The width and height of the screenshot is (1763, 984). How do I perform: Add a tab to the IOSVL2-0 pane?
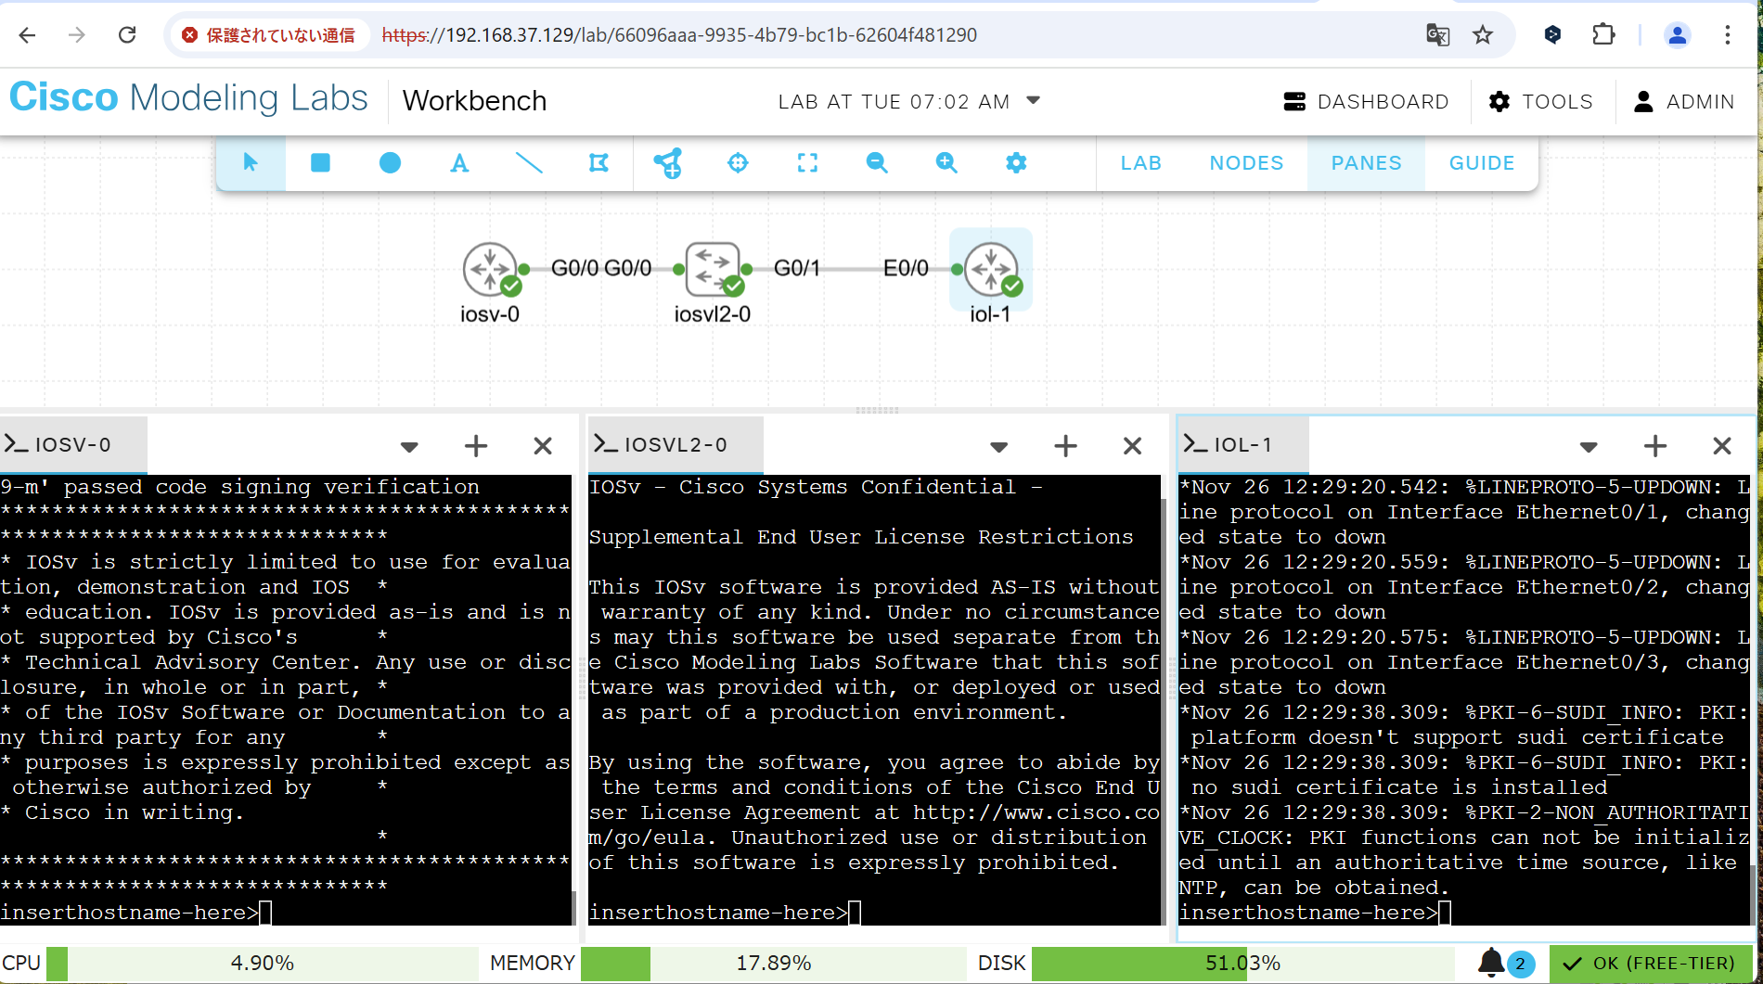1066,447
